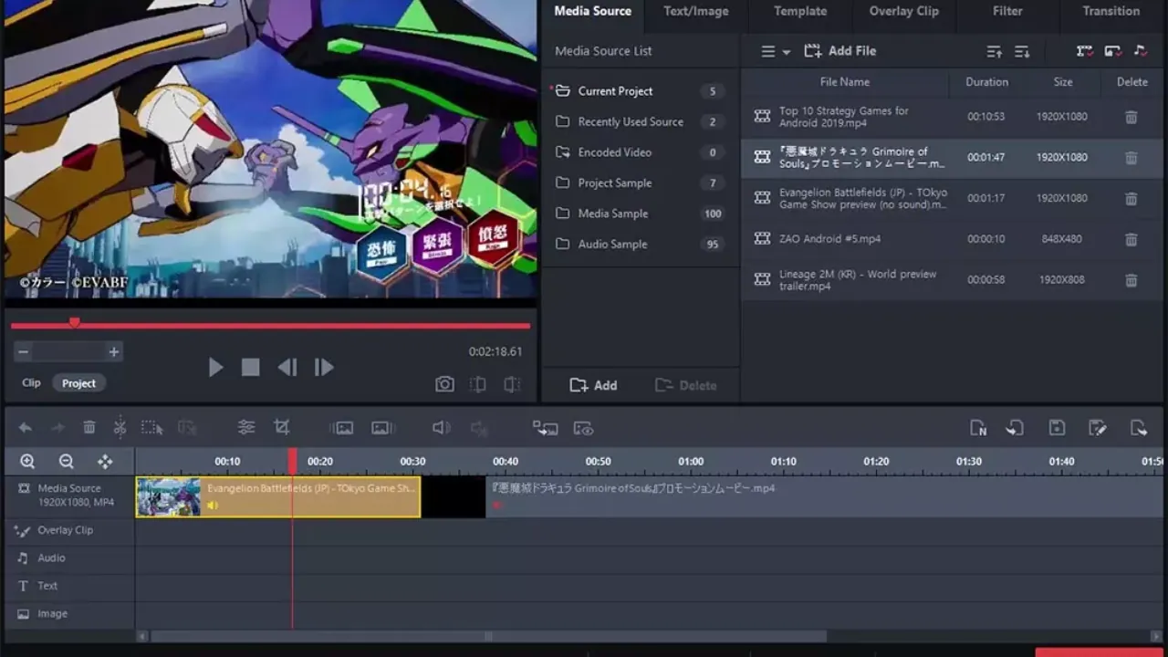Open the Media Source tab
1168x657 pixels.
592,11
